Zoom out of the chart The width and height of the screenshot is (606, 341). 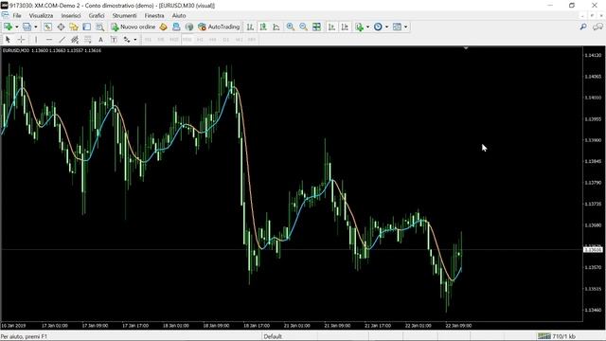[303, 27]
